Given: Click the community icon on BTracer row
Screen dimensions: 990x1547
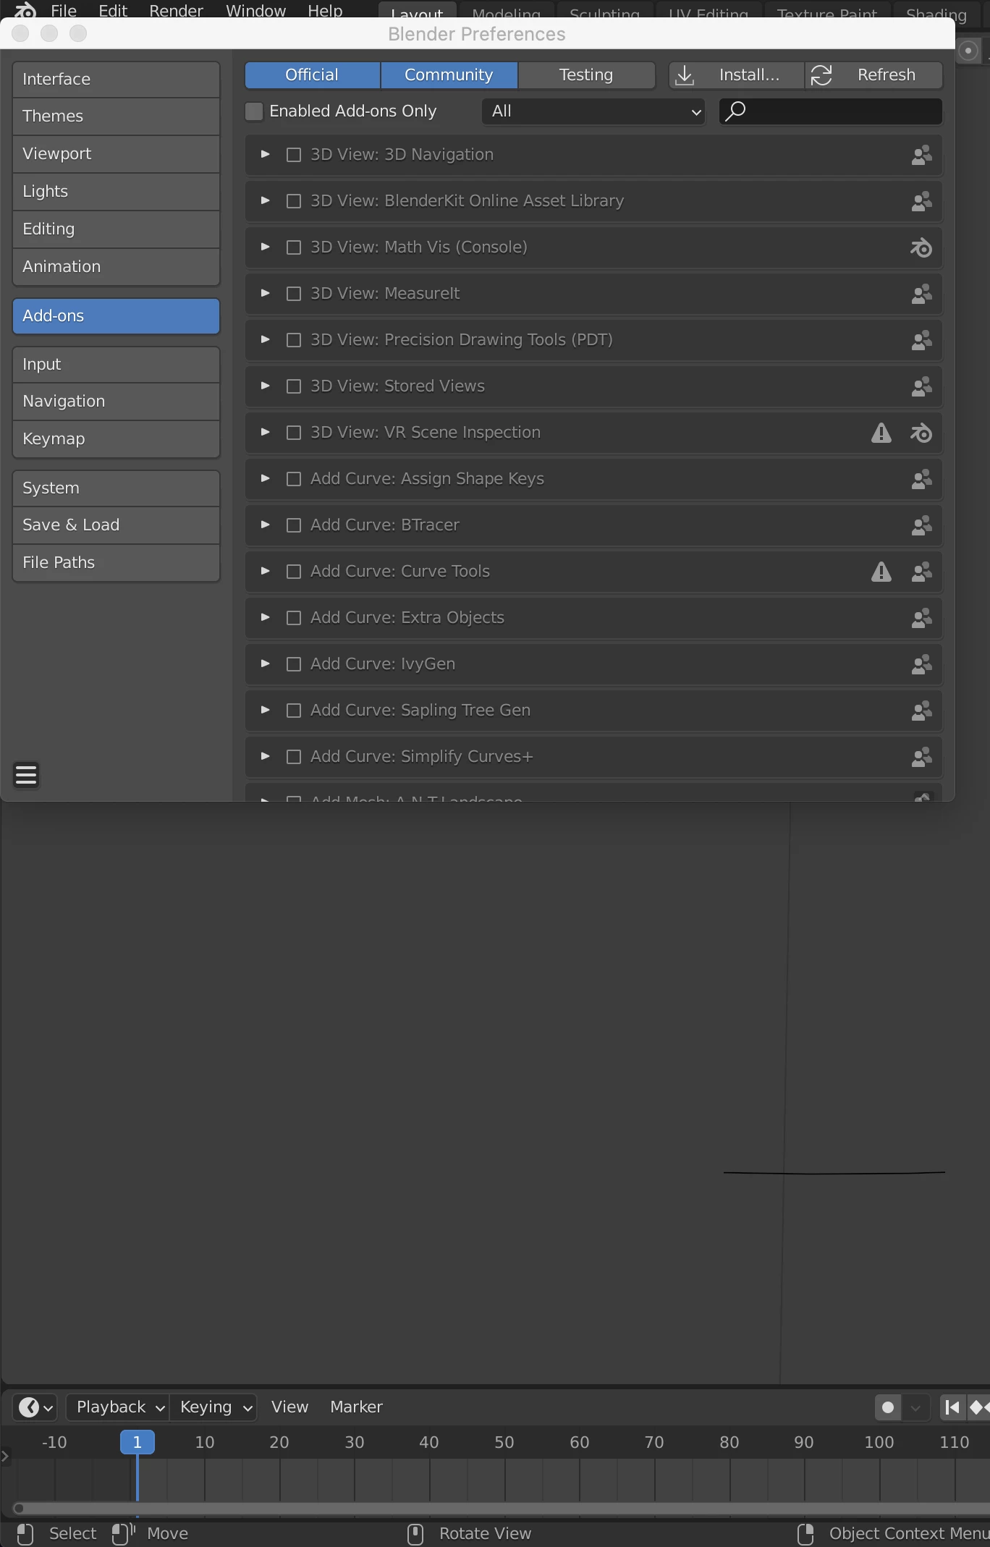Looking at the screenshot, I should 921,525.
